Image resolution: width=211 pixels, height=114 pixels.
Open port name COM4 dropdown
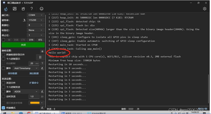point(36,15)
